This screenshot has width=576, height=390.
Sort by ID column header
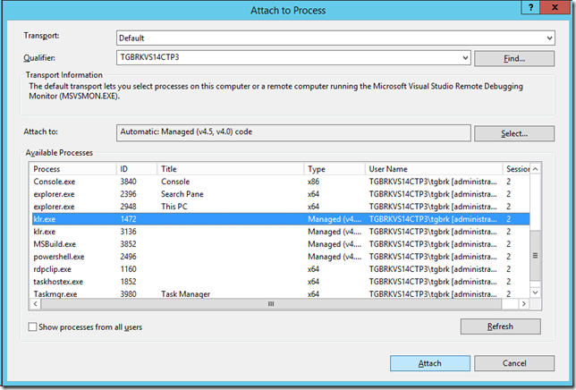coord(137,169)
